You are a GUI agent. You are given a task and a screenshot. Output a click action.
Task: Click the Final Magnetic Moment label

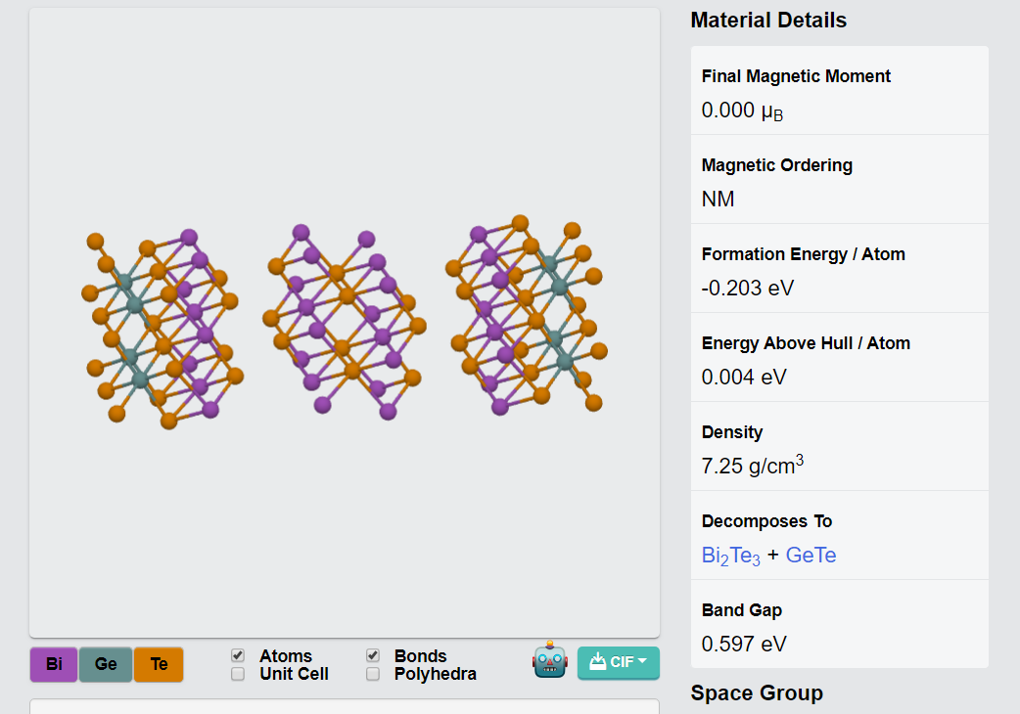coord(796,76)
